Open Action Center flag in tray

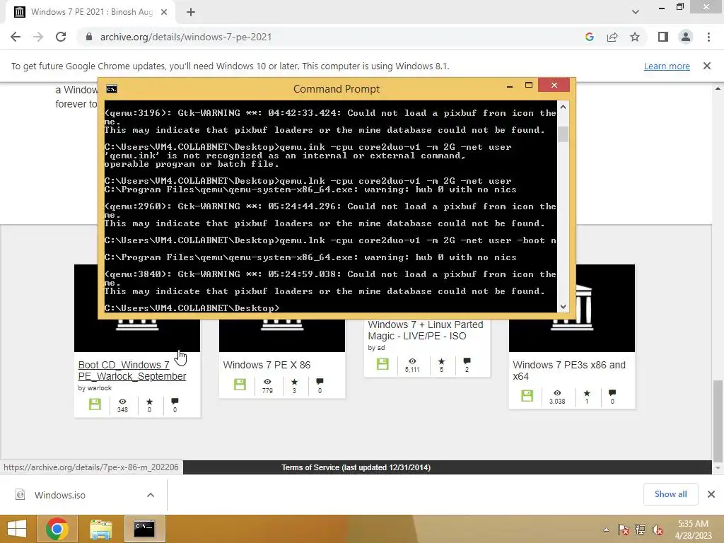[624, 530]
